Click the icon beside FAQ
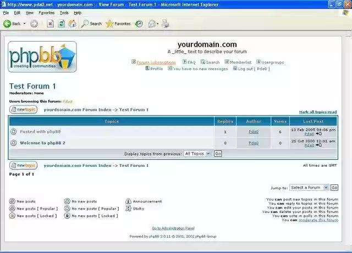Screen dimensions: 352x253 click(185, 61)
